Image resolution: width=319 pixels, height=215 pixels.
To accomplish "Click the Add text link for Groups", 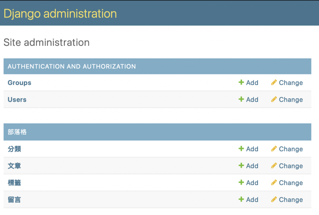I will [x=252, y=83].
